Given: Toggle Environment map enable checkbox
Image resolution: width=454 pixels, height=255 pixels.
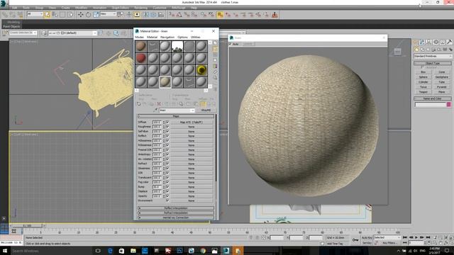Looking at the screenshot, I should point(167,200).
